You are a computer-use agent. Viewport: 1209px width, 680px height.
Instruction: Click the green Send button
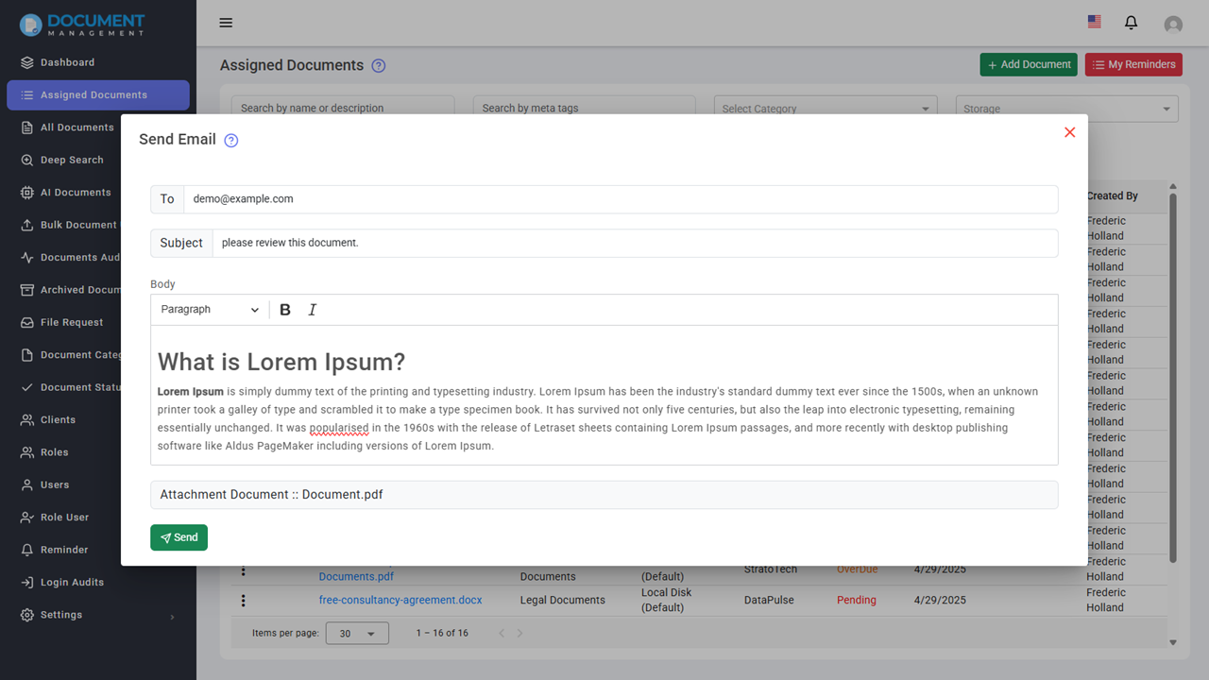[x=179, y=537]
